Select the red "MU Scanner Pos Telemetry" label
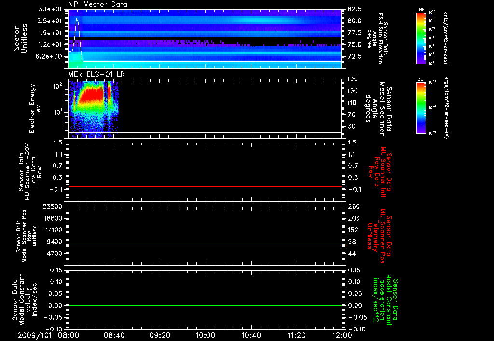Viewport: 494px width, 341px height. tap(380, 236)
